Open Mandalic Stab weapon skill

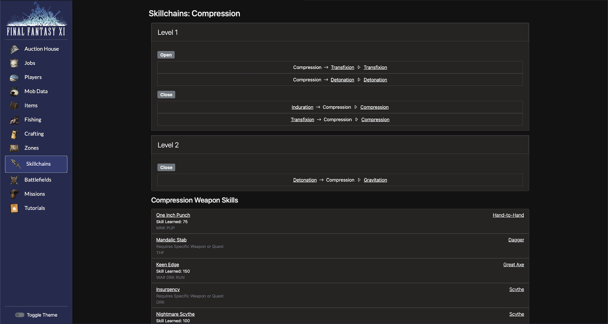point(171,240)
